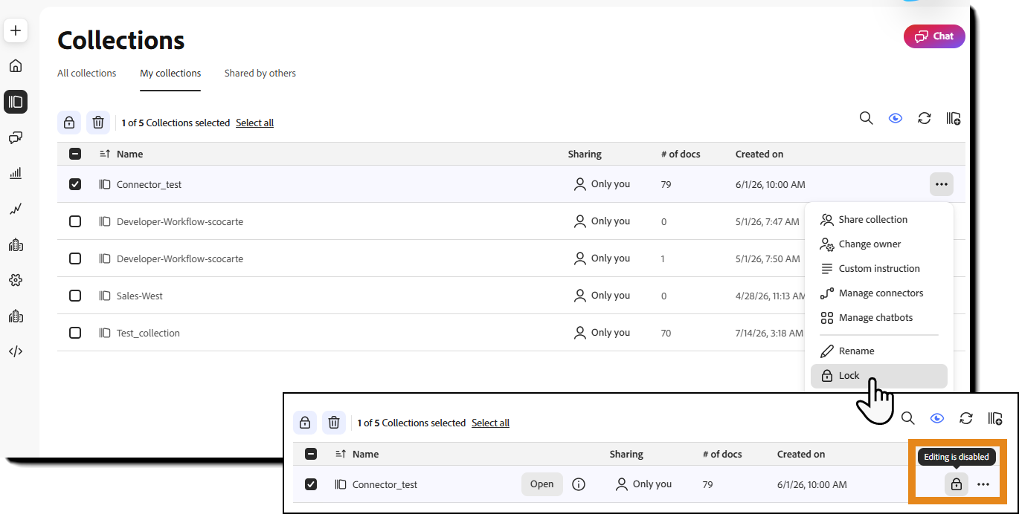Check the box for the Developer-Workflow-scocarte row created 7:50 AM
Image resolution: width=1019 pixels, height=514 pixels.
pyautogui.click(x=75, y=258)
